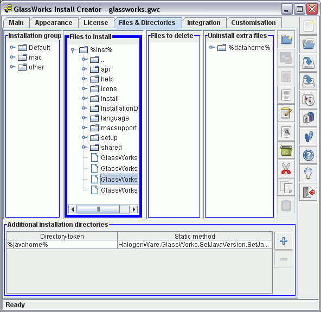This screenshot has height=312, width=321.
Task: Click the Ready status bar text
Action: click(15, 305)
